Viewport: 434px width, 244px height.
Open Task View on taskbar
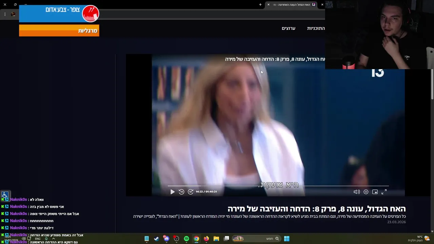(226, 239)
